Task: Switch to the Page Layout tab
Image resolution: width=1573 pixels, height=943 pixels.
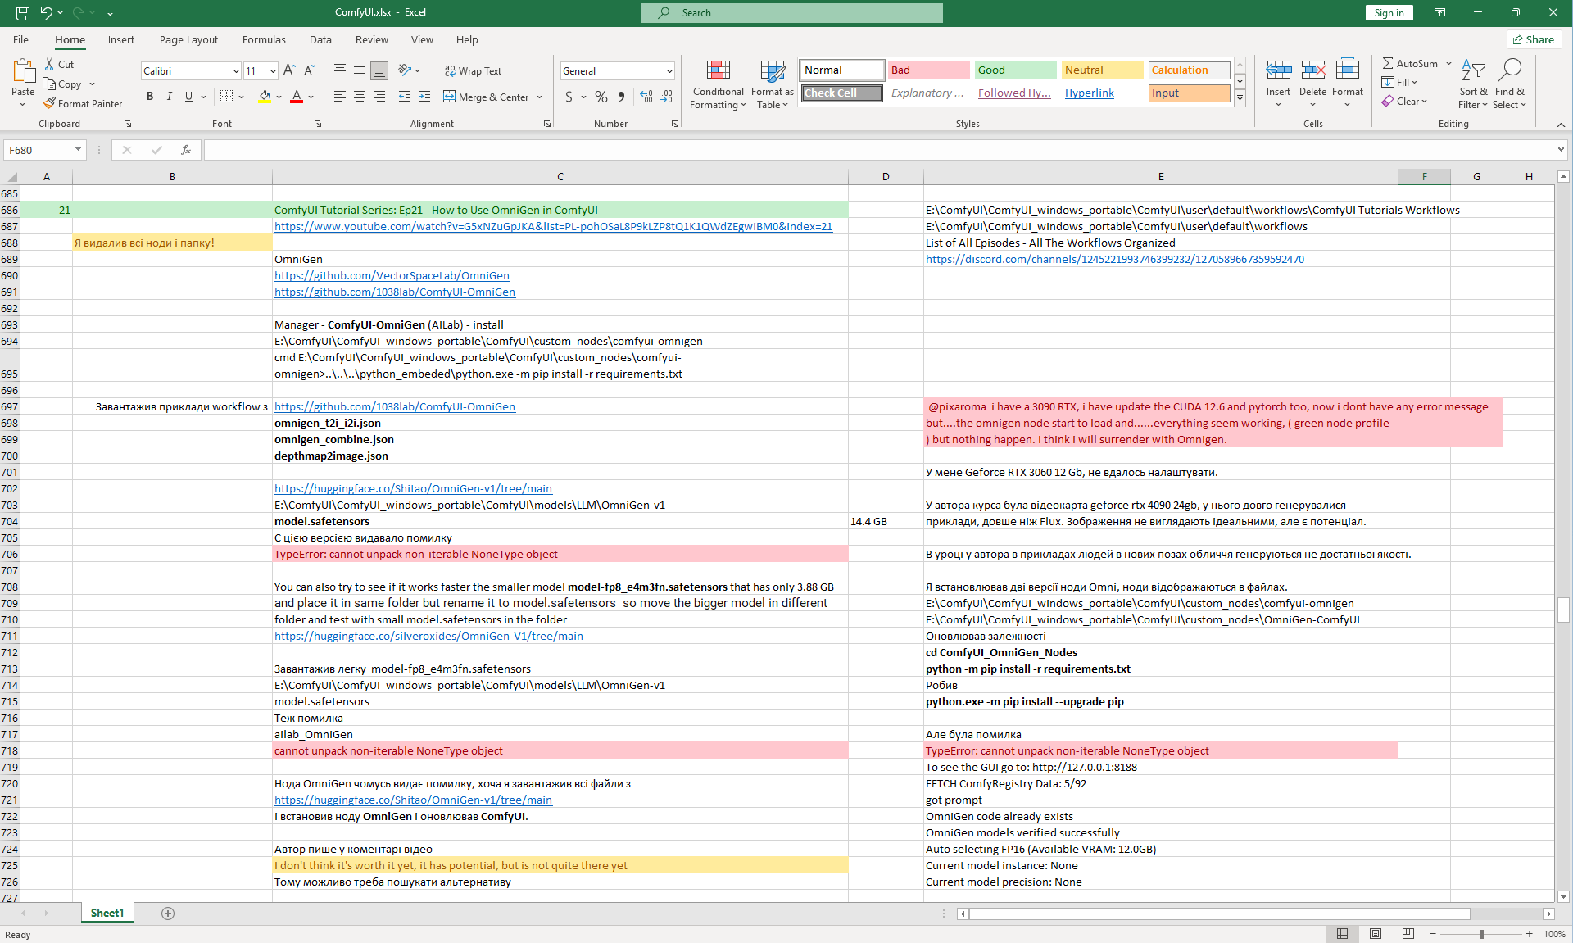Action: (188, 39)
